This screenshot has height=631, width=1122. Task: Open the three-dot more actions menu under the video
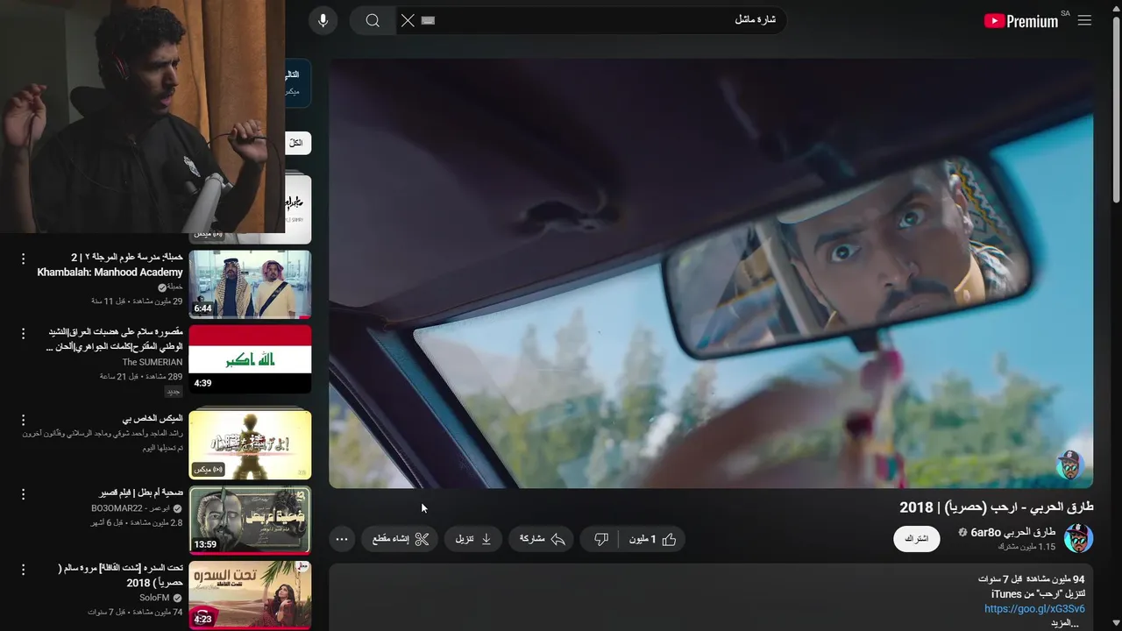point(342,539)
